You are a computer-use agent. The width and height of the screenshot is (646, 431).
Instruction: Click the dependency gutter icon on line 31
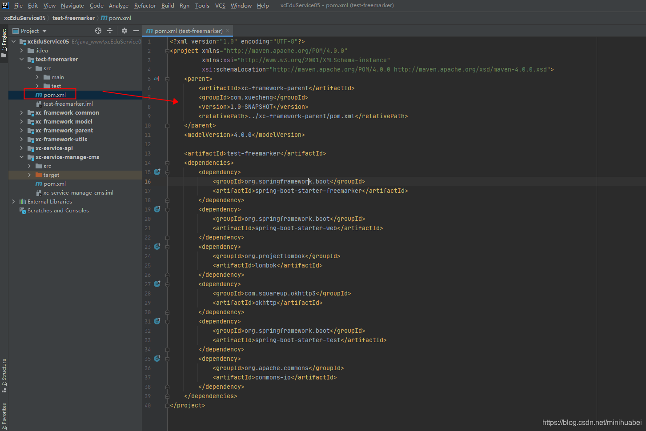pyautogui.click(x=157, y=321)
